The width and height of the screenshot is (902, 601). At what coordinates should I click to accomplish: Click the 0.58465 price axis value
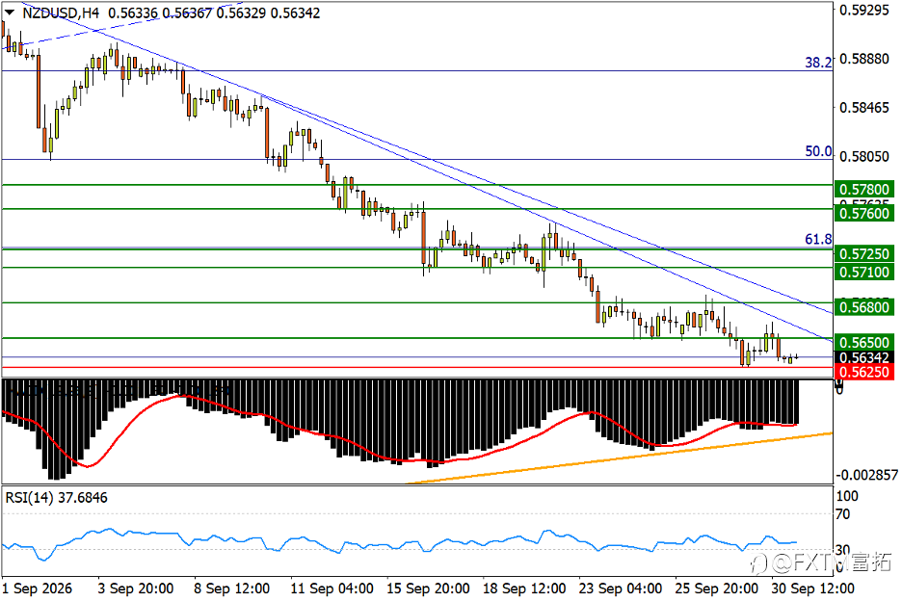click(x=864, y=108)
